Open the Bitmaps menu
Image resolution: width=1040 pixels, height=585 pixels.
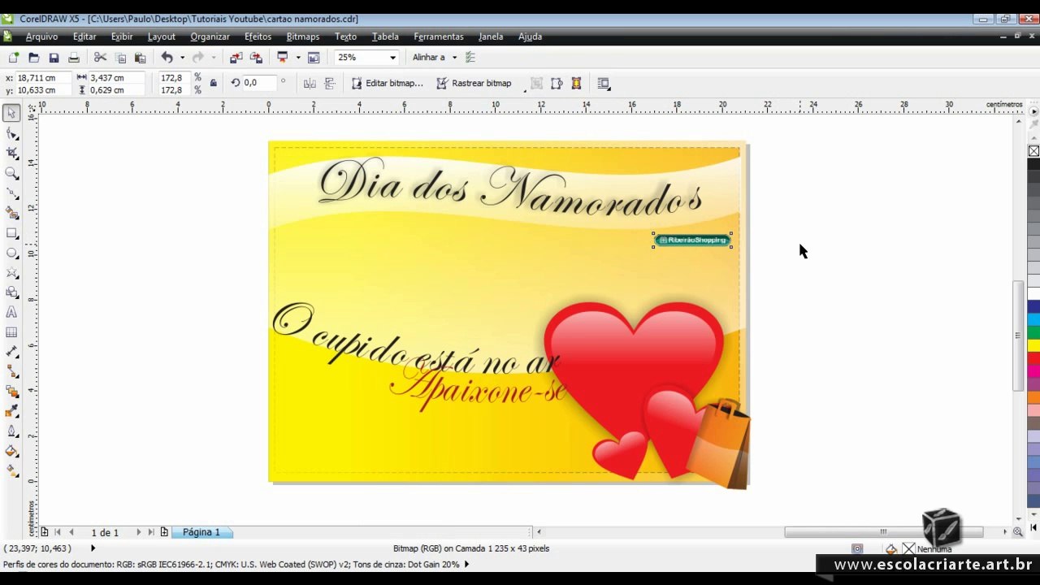(x=302, y=37)
